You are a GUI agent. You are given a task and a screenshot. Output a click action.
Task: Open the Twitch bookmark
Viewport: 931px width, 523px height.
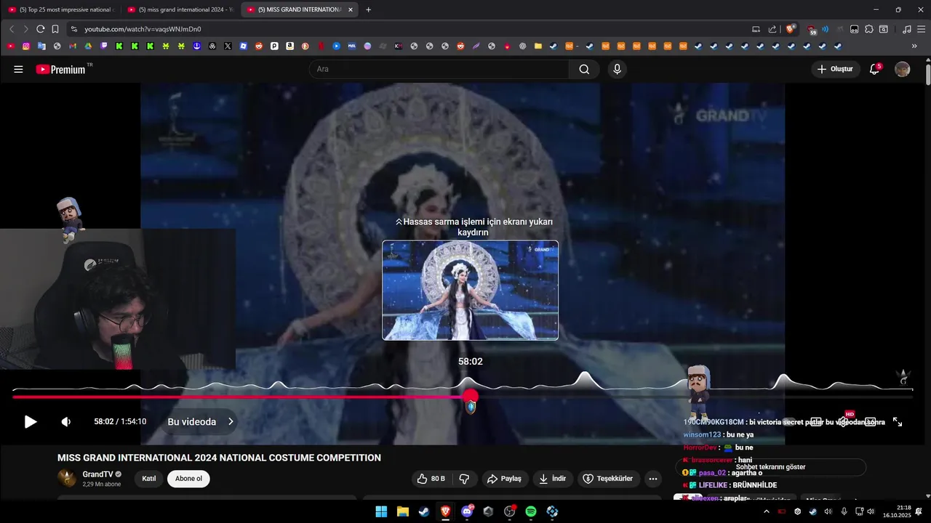click(x=103, y=46)
